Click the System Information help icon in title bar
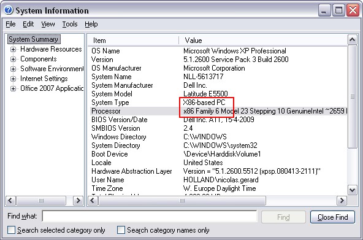Image resolution: width=363 pixels, height=240 pixels. (x=9, y=10)
